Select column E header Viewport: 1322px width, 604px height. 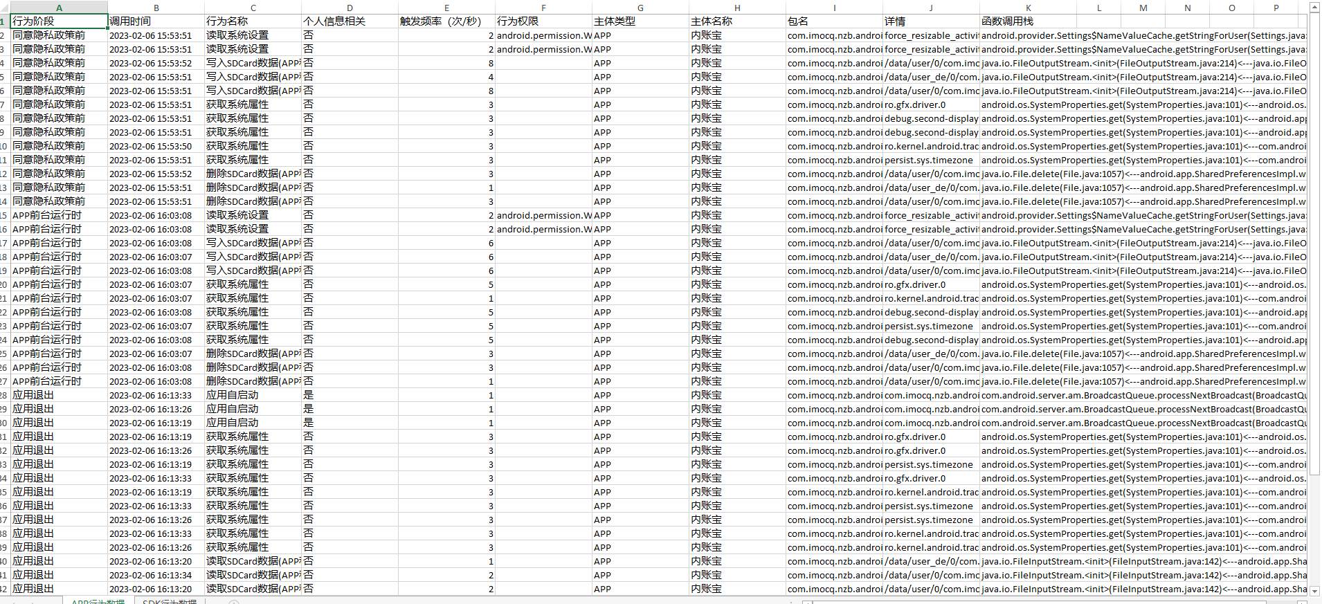tap(447, 8)
